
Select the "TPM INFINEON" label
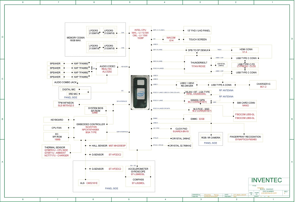(x=66, y=103)
